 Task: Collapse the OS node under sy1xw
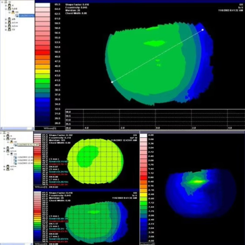(x=8, y=154)
